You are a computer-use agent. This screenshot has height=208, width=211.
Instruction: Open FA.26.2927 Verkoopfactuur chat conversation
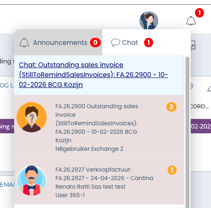click(x=99, y=182)
